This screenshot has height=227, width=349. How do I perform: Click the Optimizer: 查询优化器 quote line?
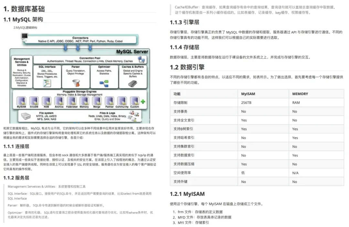point(80,215)
